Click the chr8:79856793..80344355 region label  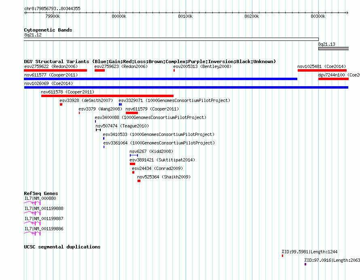[52, 9]
